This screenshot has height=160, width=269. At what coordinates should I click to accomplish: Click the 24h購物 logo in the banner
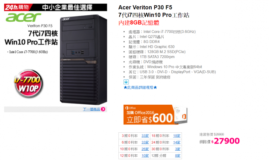(17, 7)
